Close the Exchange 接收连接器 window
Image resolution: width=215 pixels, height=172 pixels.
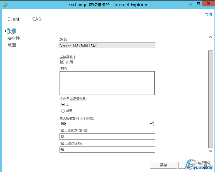click(208, 4)
